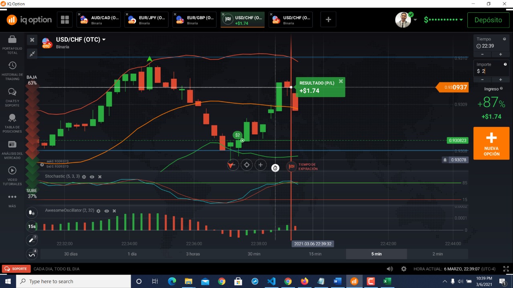Mute sound with the speaker icon
The height and width of the screenshot is (288, 513).
pyautogui.click(x=390, y=269)
